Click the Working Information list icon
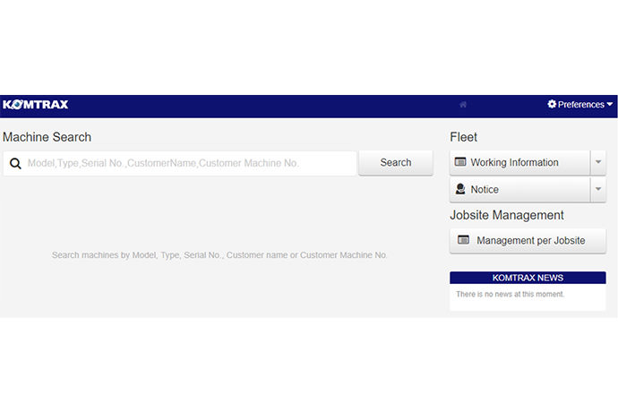The image size is (618, 412). click(460, 162)
